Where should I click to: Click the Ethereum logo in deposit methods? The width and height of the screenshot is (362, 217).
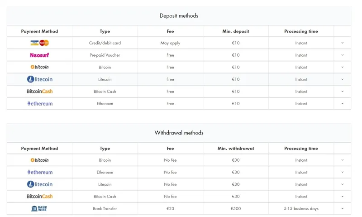point(39,104)
